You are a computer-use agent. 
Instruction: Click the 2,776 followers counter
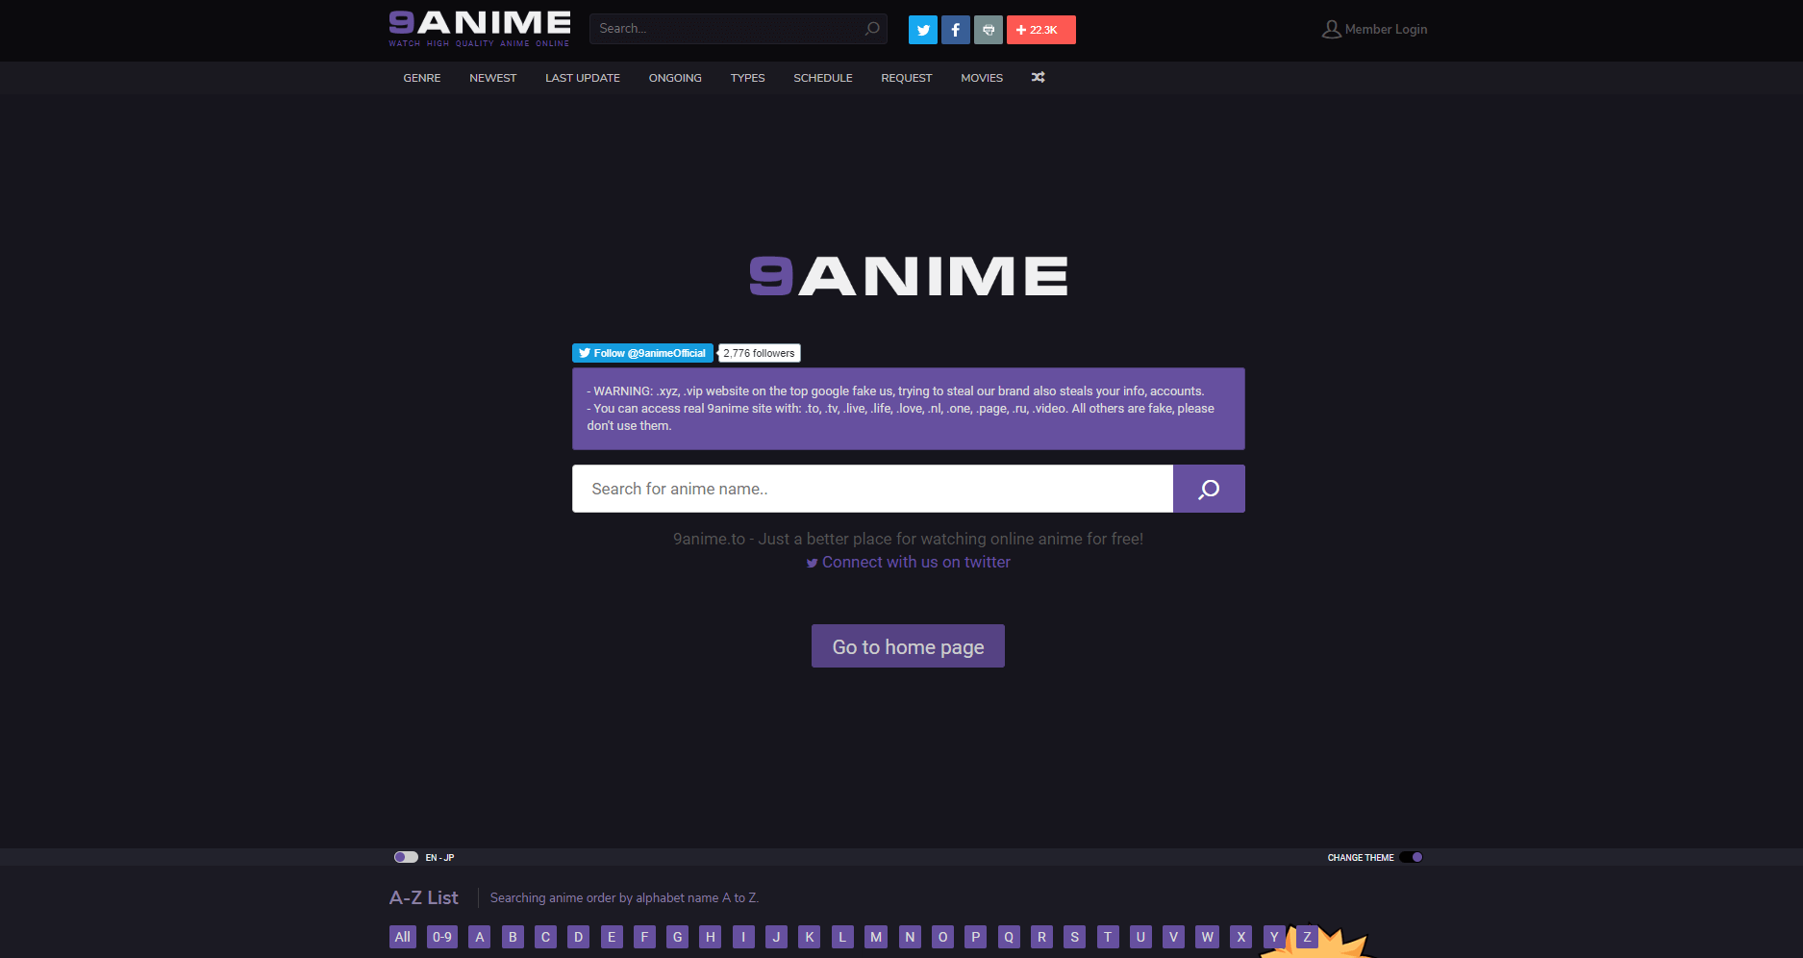(759, 353)
